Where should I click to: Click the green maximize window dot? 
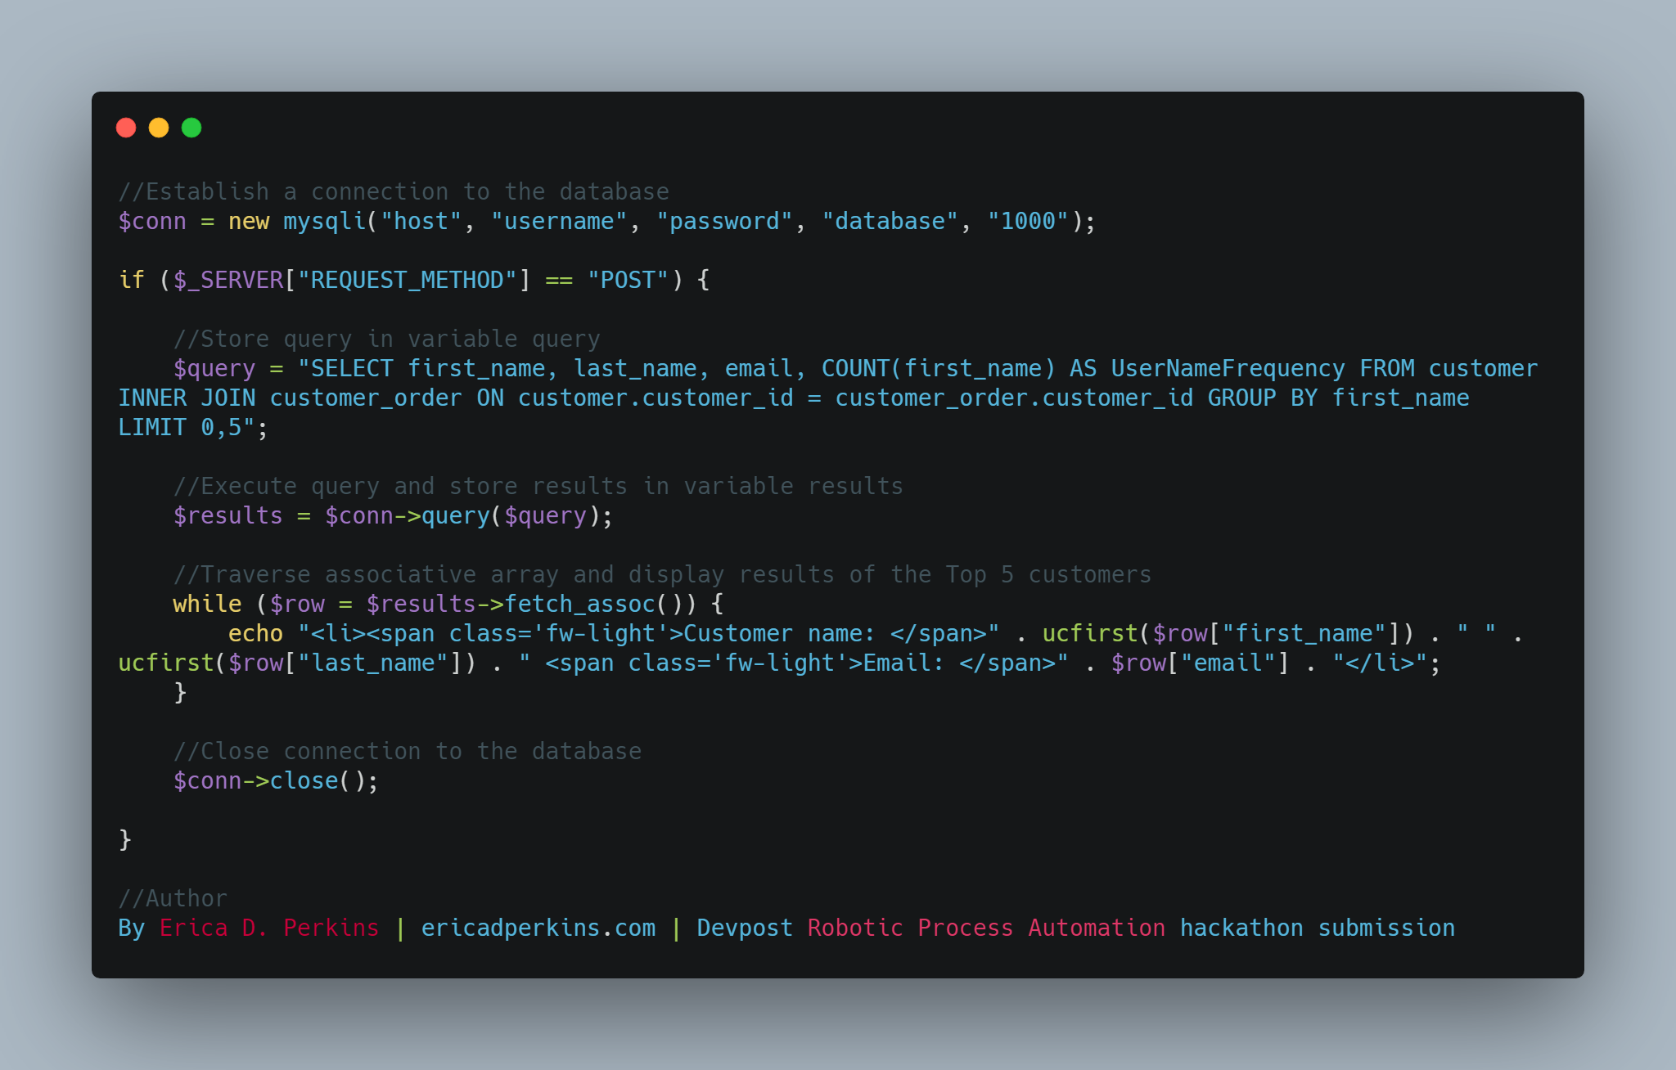click(x=191, y=128)
